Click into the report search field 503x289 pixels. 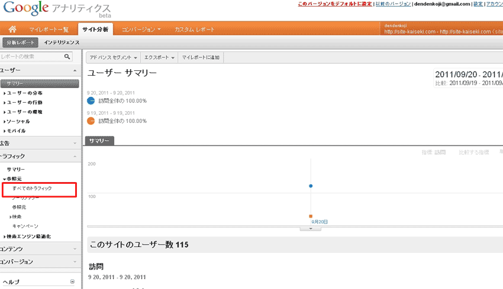[x=32, y=56]
